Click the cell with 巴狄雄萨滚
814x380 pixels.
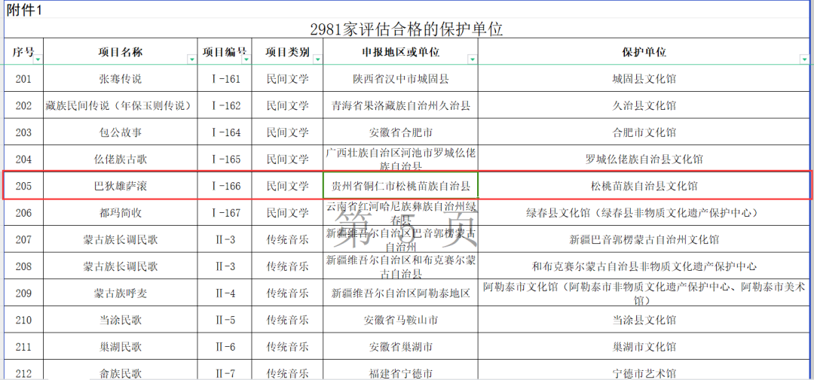[120, 186]
